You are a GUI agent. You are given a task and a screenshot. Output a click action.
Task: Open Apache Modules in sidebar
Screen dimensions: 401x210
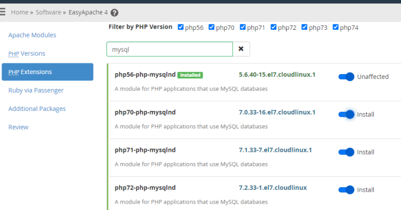[x=32, y=35]
